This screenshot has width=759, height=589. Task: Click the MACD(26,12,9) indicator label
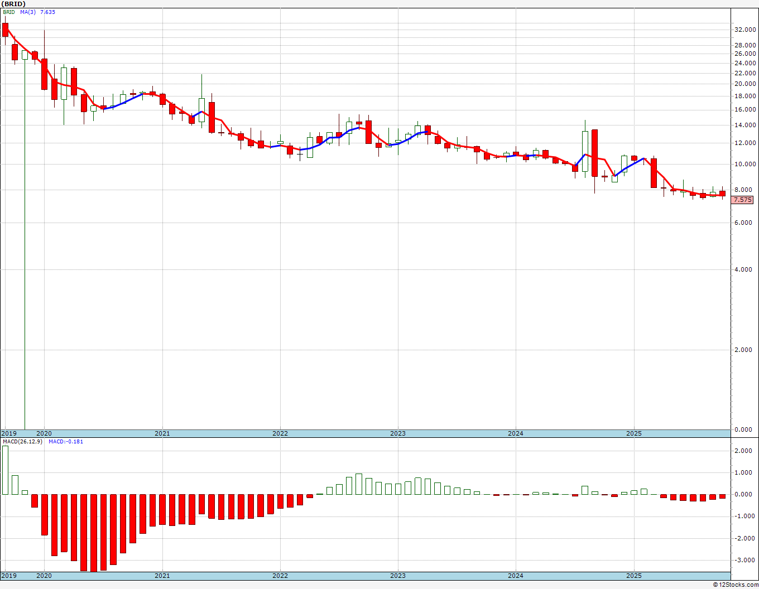pos(23,442)
